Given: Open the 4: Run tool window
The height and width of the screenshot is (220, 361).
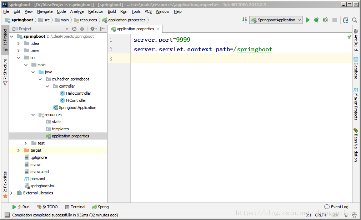Looking at the screenshot, I should click(x=21, y=207).
